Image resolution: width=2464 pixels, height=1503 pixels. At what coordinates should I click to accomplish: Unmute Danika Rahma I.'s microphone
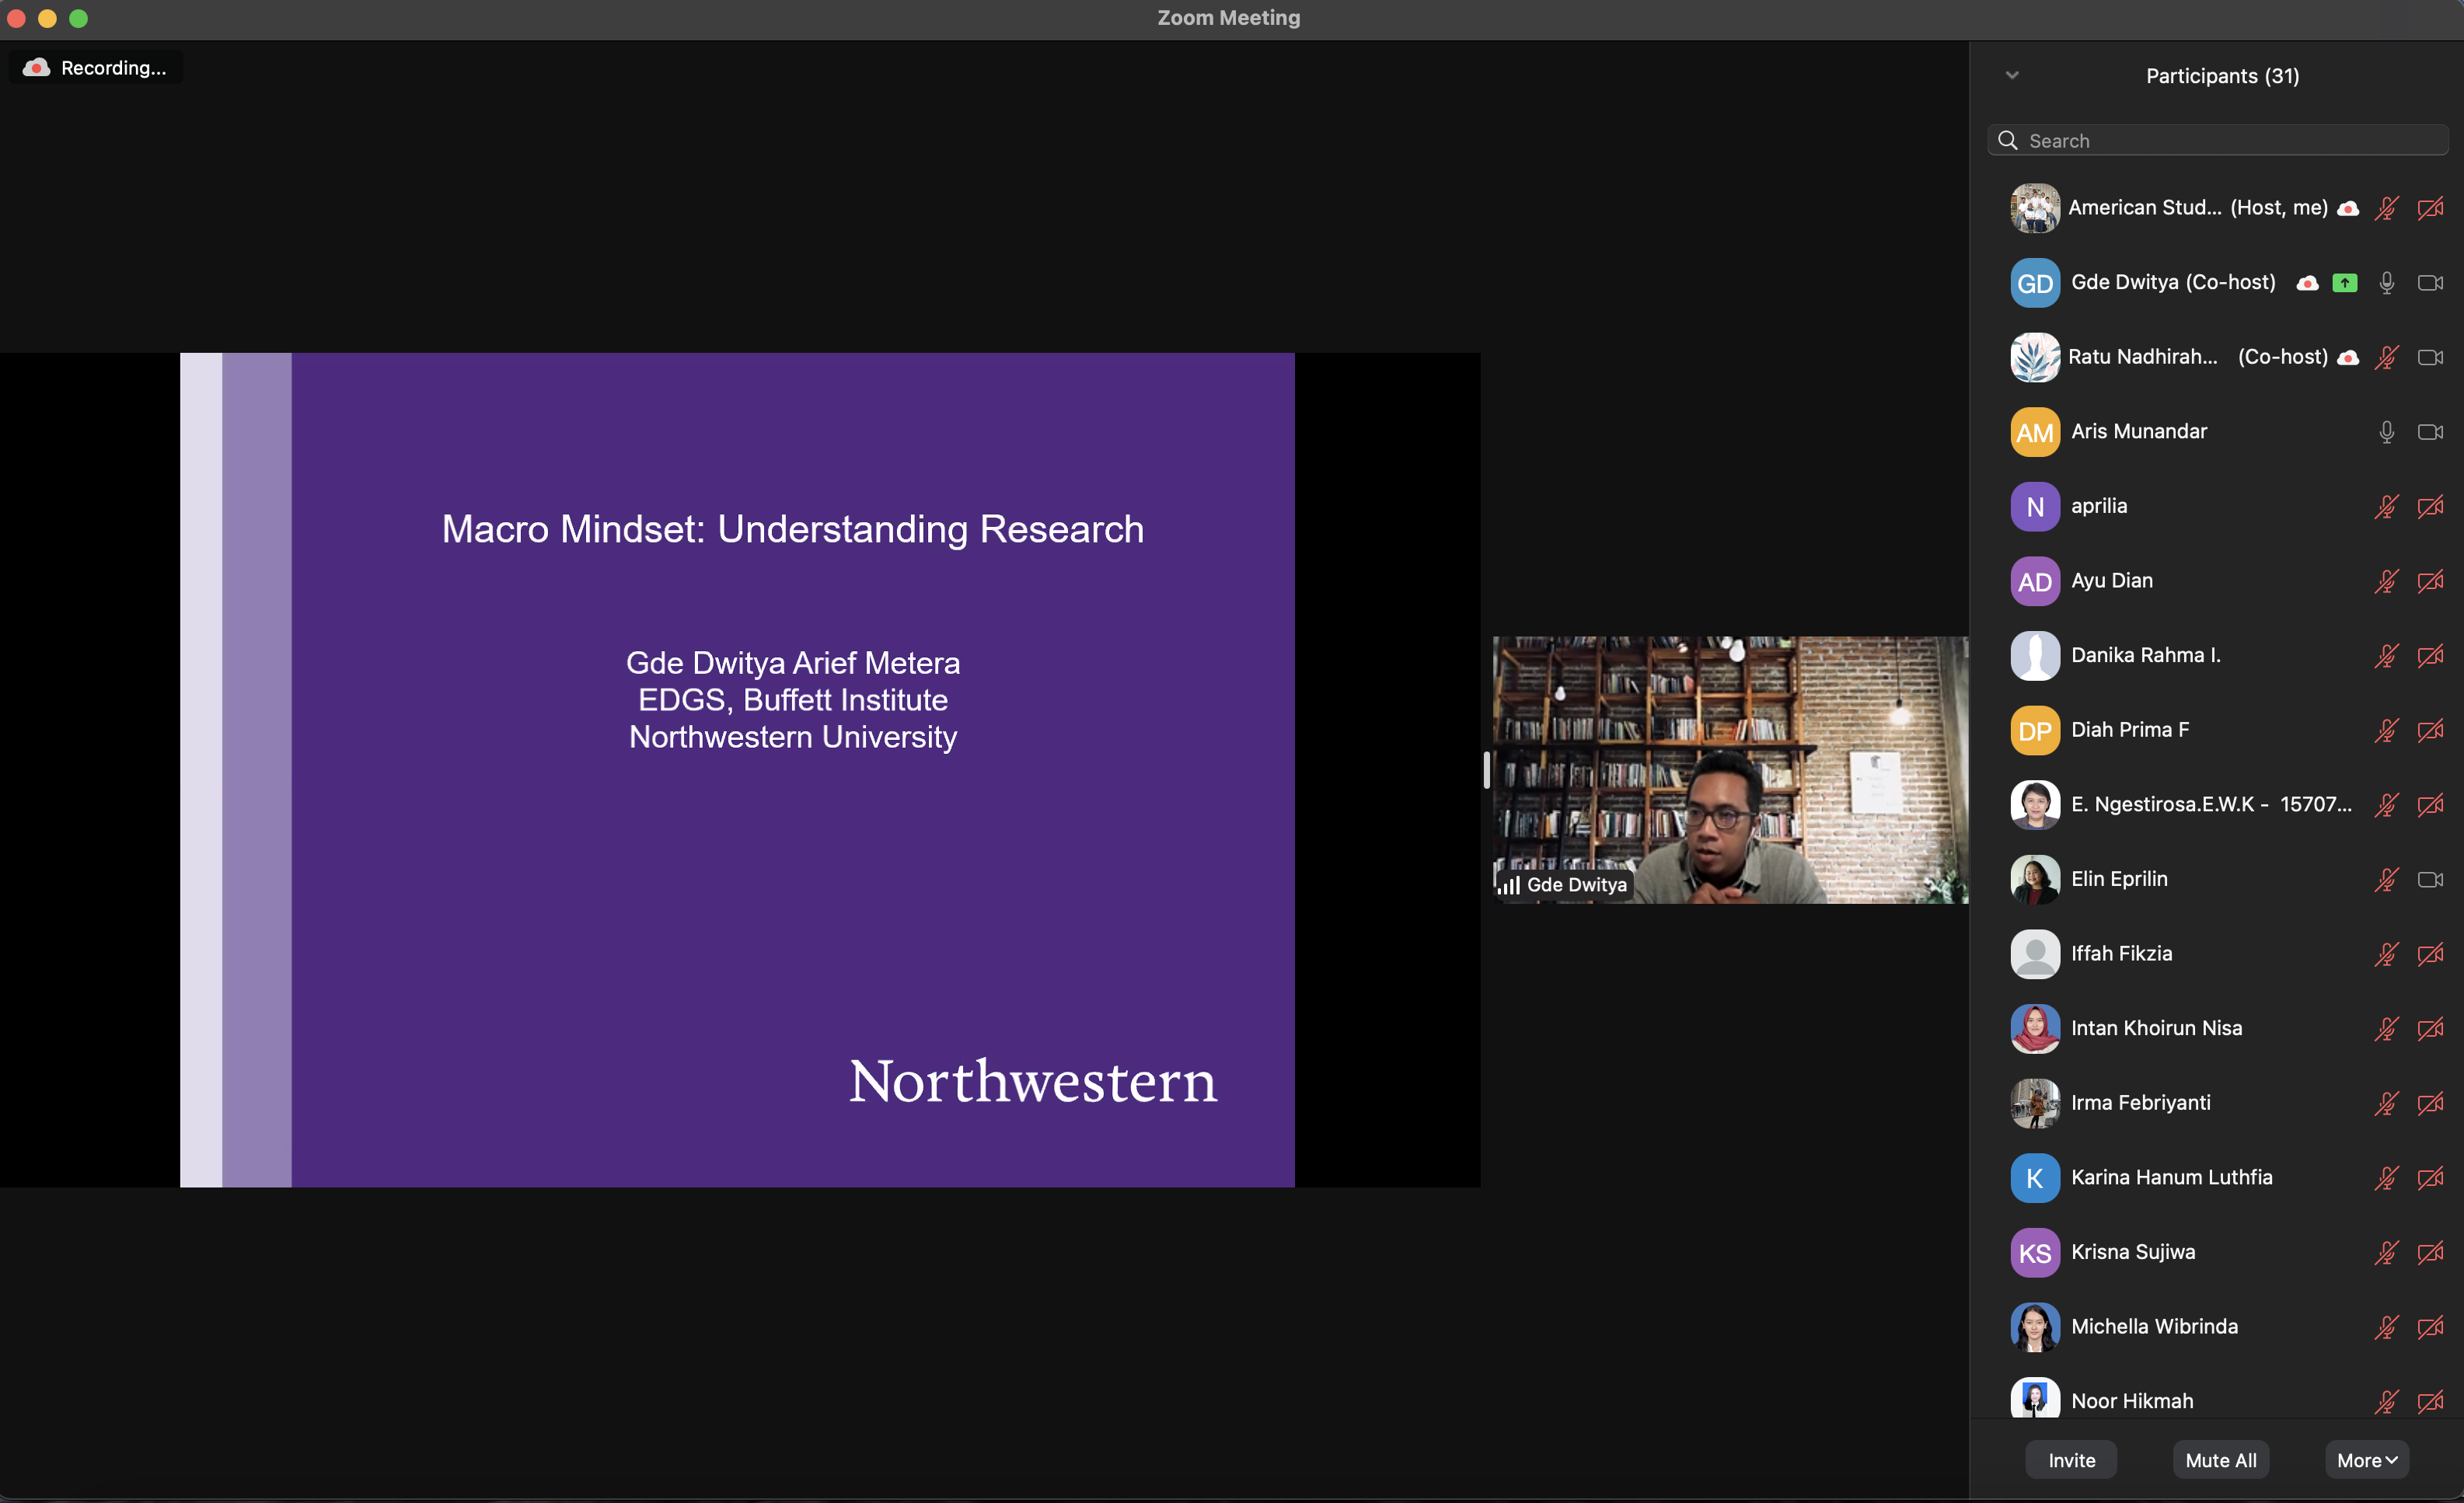point(2386,656)
